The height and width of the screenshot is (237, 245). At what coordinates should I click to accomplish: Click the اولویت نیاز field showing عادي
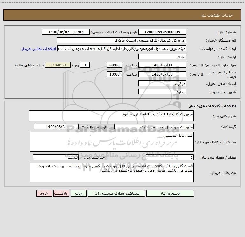[162, 57]
